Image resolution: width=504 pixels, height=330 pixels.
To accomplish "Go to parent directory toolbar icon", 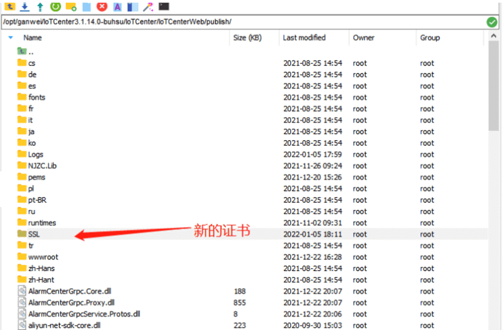I will (x=10, y=6).
